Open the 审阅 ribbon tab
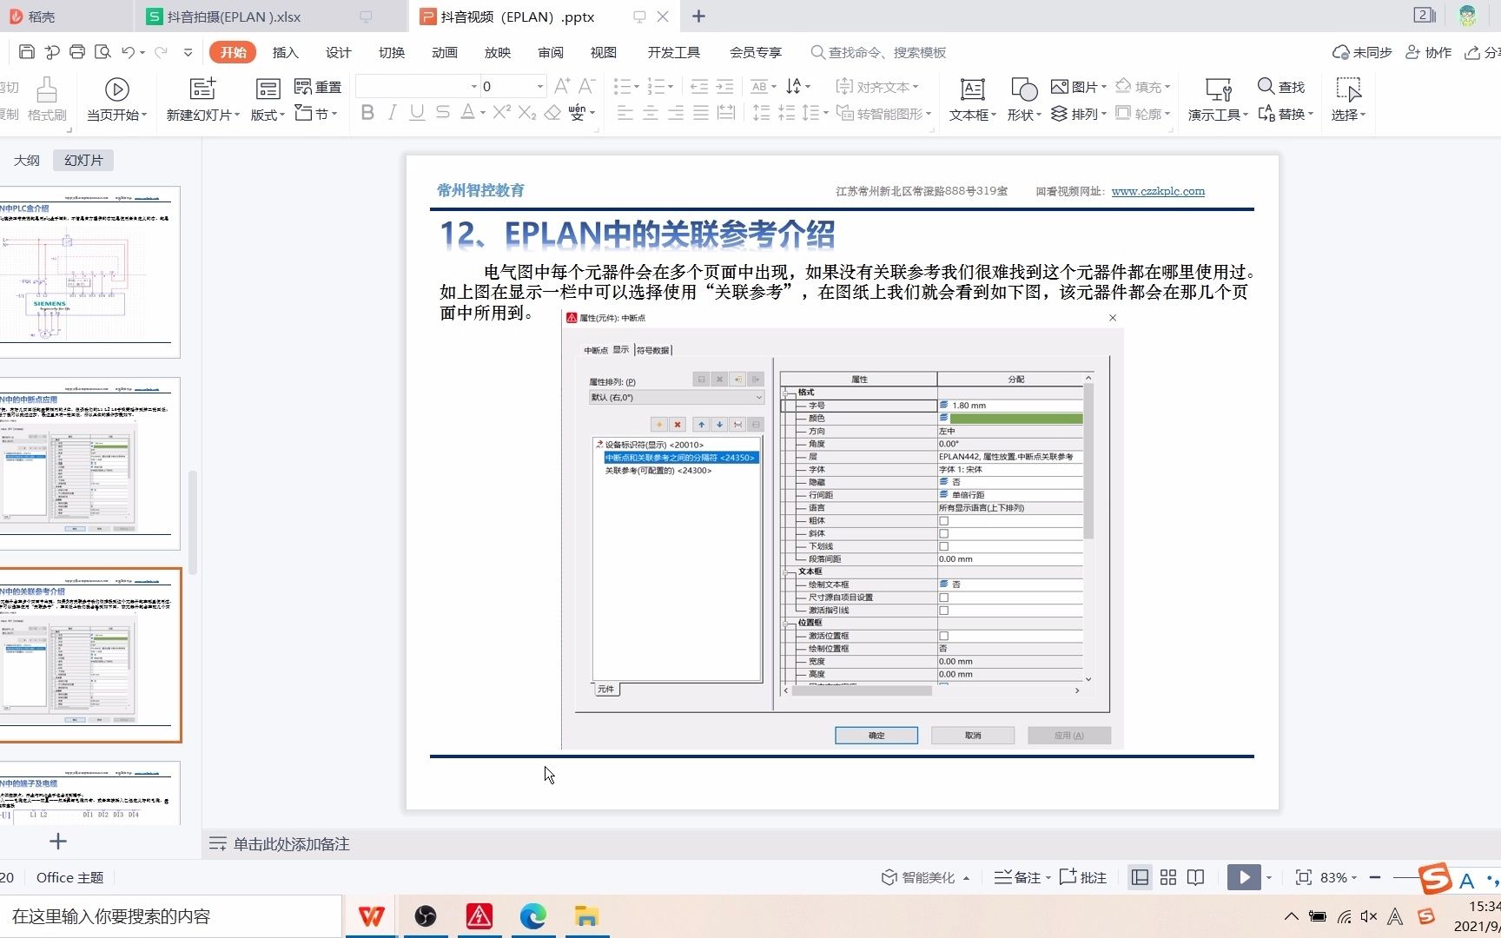The height and width of the screenshot is (938, 1501). pyautogui.click(x=550, y=52)
